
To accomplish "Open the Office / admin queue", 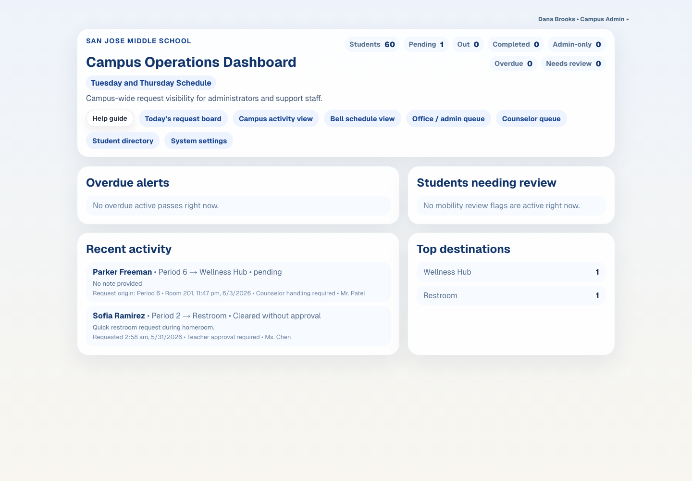I will pyautogui.click(x=448, y=119).
